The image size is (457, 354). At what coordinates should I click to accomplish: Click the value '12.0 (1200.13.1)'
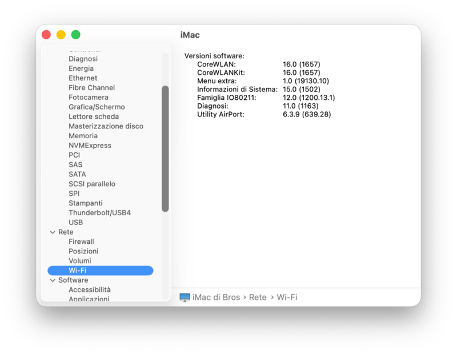(x=308, y=98)
